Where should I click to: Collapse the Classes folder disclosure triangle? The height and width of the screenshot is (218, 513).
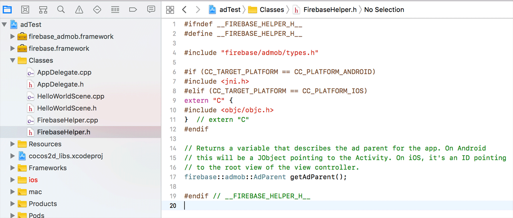13,60
